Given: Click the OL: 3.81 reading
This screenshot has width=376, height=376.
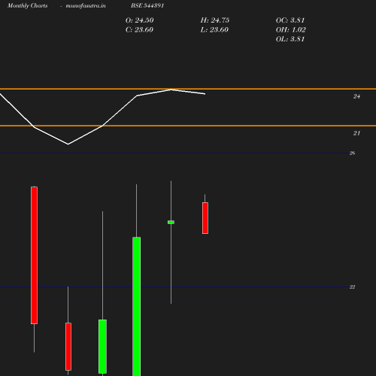Looking at the screenshot, I should [x=290, y=39].
